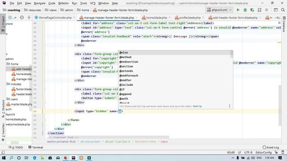Run the phpunit.xml configuration
The width and height of the screenshot is (287, 161).
click(x=238, y=10)
